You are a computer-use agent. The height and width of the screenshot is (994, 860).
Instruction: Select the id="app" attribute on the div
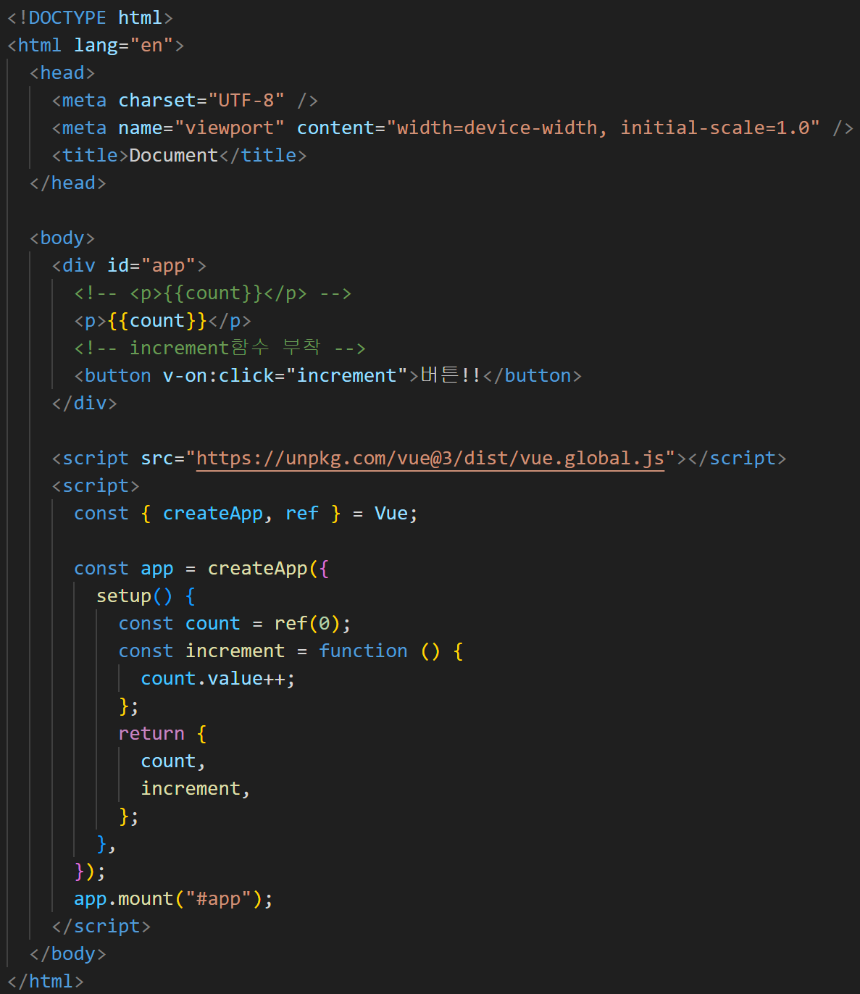151,266
